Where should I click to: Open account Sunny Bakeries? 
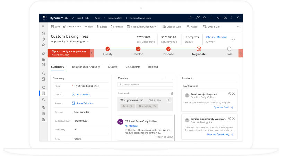pyautogui.click(x=85, y=103)
